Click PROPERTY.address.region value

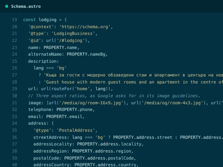(101, 151)
